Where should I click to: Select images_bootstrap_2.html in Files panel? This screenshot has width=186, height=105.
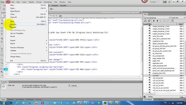click(161, 27)
